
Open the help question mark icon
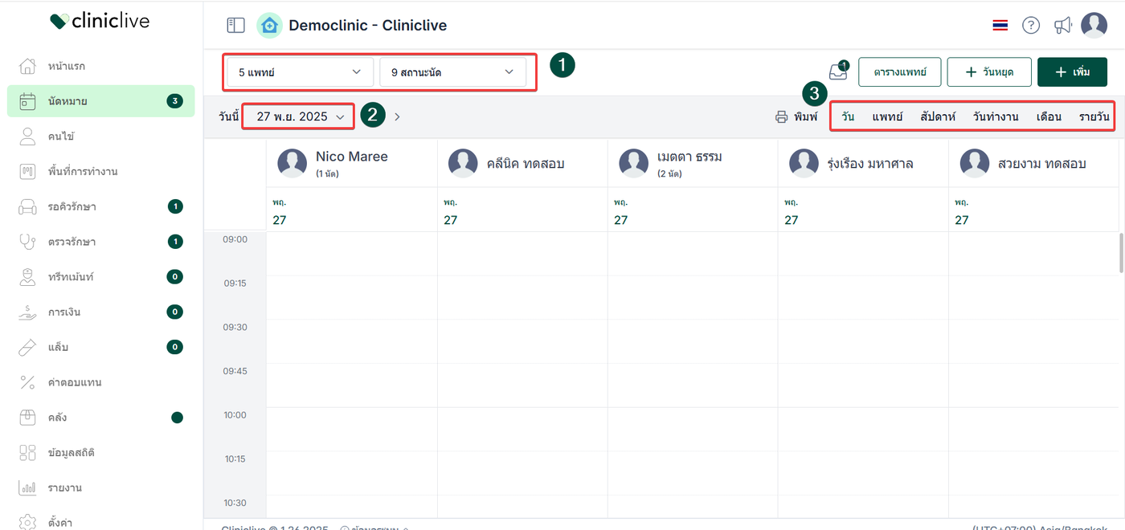tap(1031, 26)
